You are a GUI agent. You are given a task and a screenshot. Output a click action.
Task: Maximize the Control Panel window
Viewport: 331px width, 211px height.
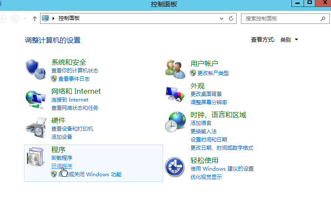click(309, 3)
